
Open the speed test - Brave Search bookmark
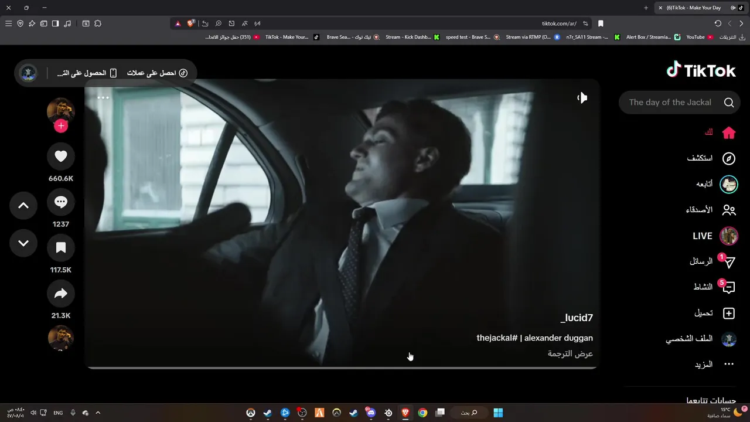(x=472, y=37)
